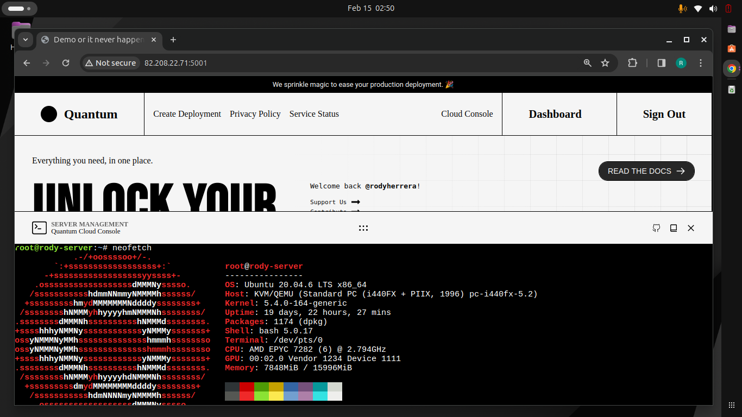742x417 pixels.
Task: Click the root@rody-server neofetch title
Action: click(264, 267)
